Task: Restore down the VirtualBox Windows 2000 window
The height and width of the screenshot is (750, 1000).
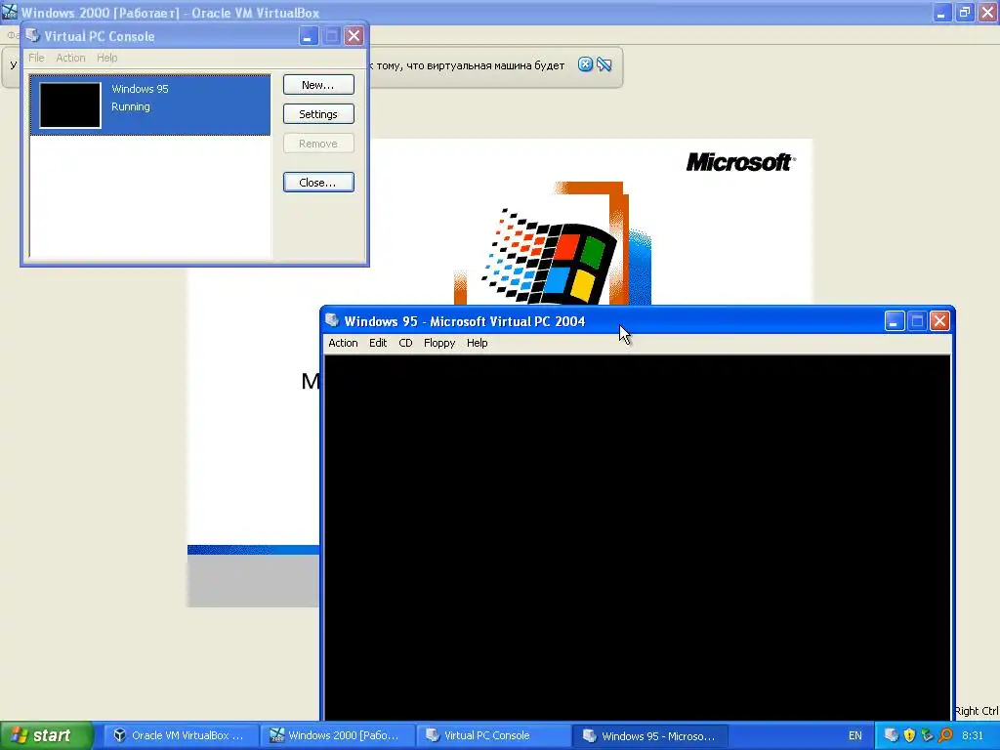Action: click(964, 12)
